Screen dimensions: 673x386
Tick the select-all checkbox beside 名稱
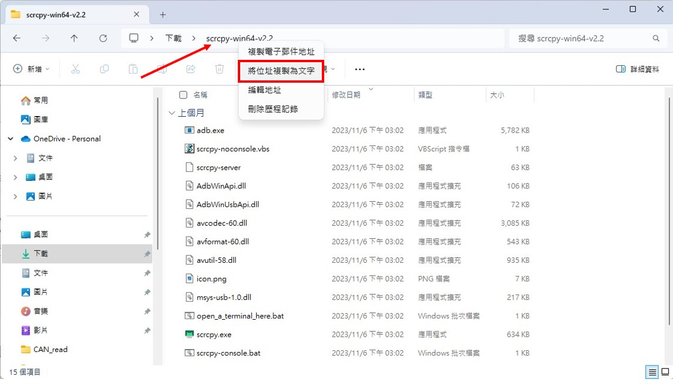coord(183,95)
